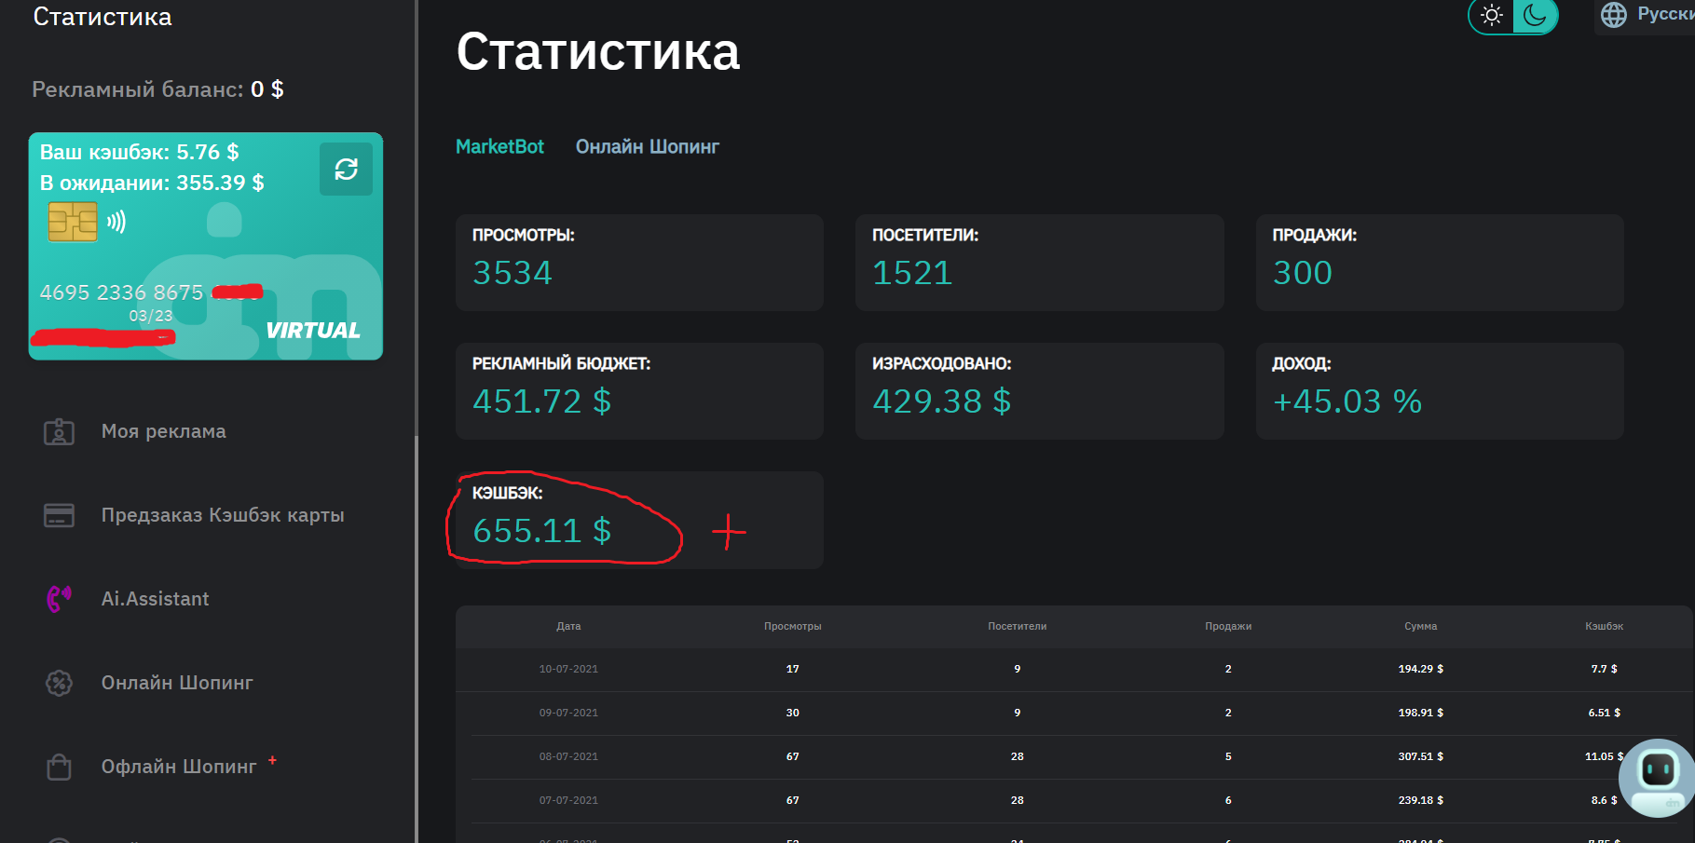The image size is (1695, 843).
Task: Open Онлайн Шопинг sidebar menu item
Action: (x=177, y=683)
